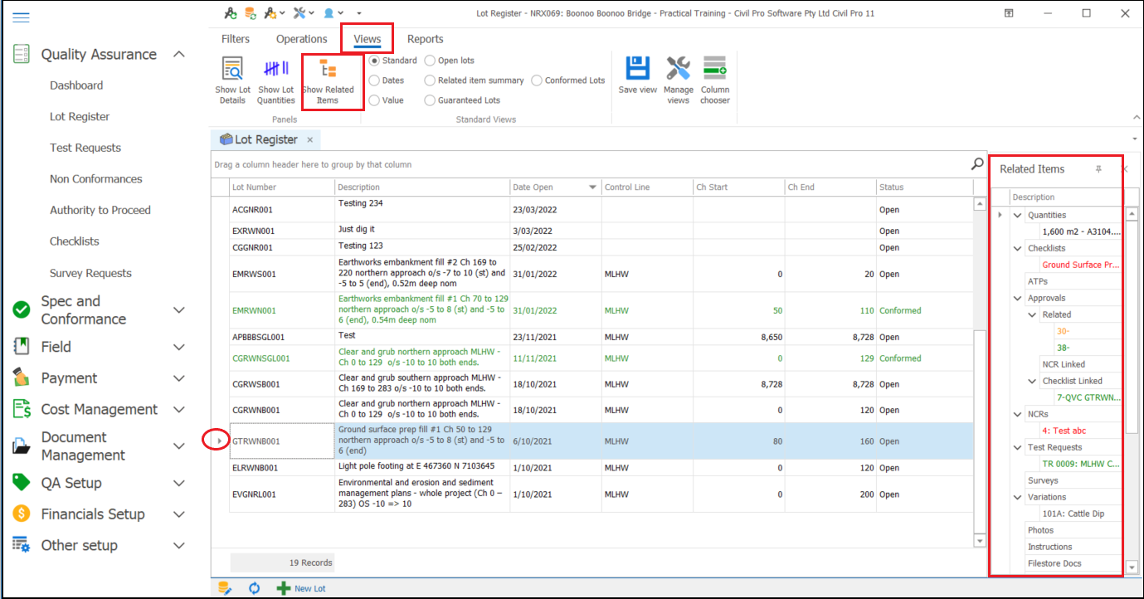Switch to the Reports ribbon tab

426,39
